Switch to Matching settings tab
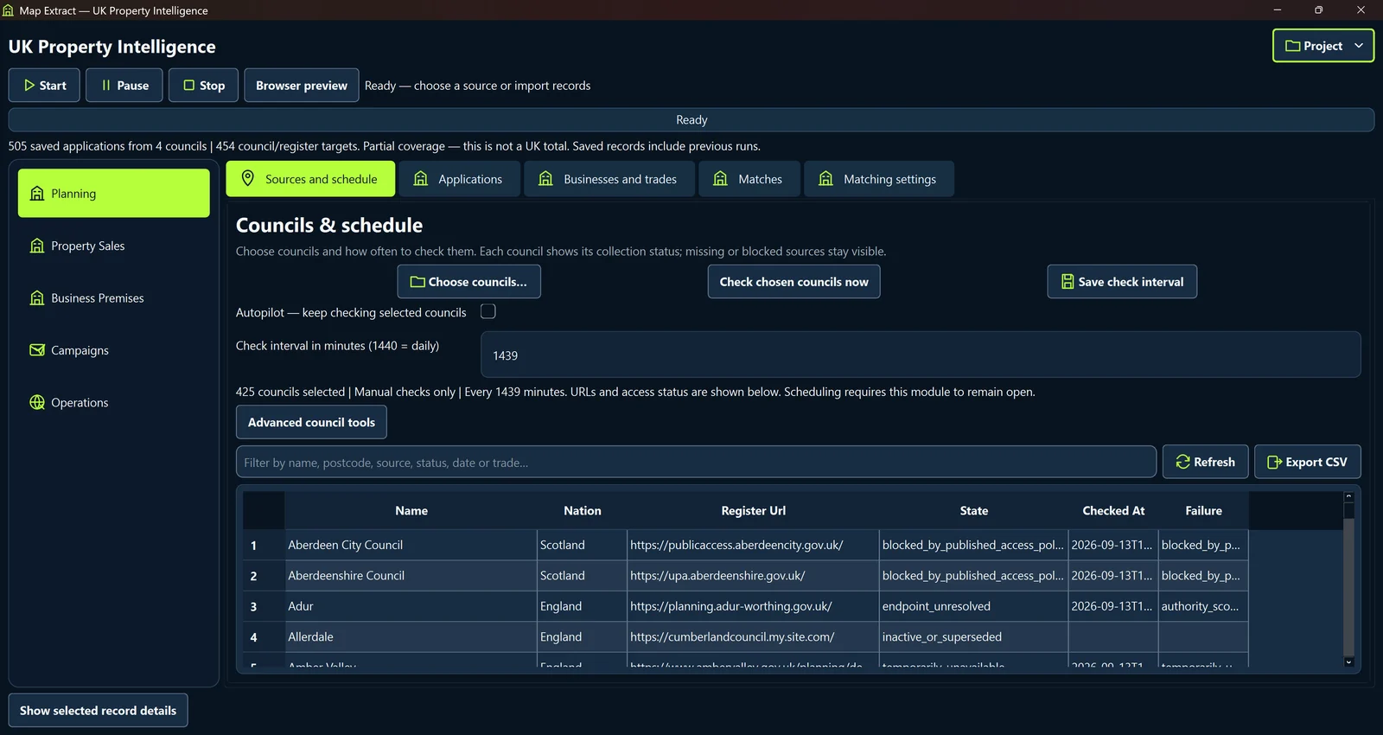This screenshot has height=735, width=1383. click(879, 179)
